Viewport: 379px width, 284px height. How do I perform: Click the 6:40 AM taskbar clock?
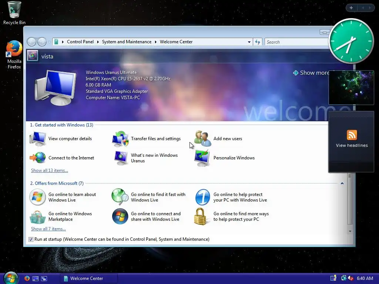tap(365, 278)
